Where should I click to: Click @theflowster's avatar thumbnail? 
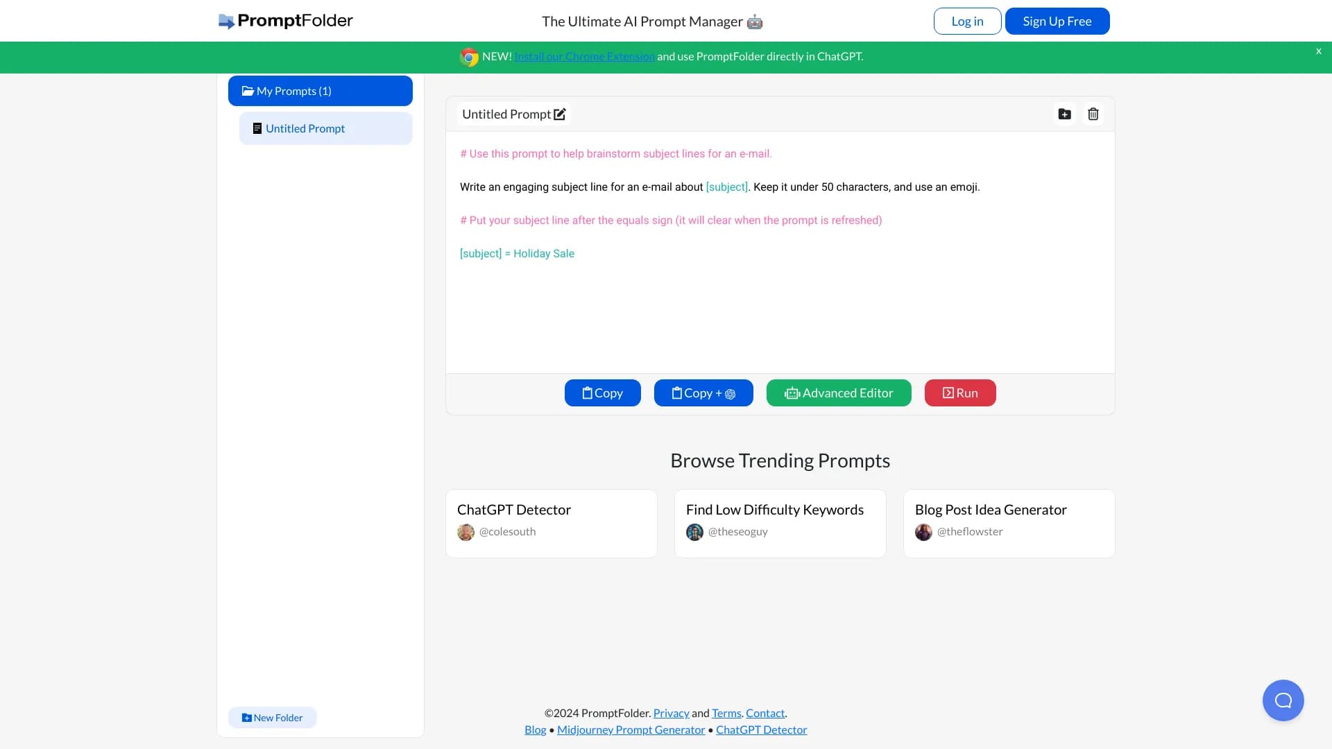(x=923, y=532)
